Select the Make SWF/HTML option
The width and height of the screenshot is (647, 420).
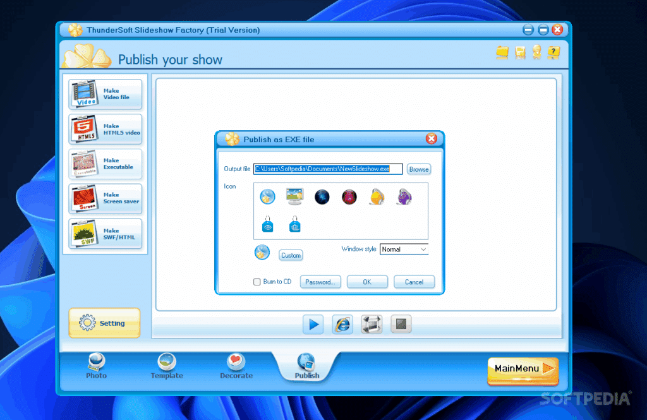pos(105,234)
